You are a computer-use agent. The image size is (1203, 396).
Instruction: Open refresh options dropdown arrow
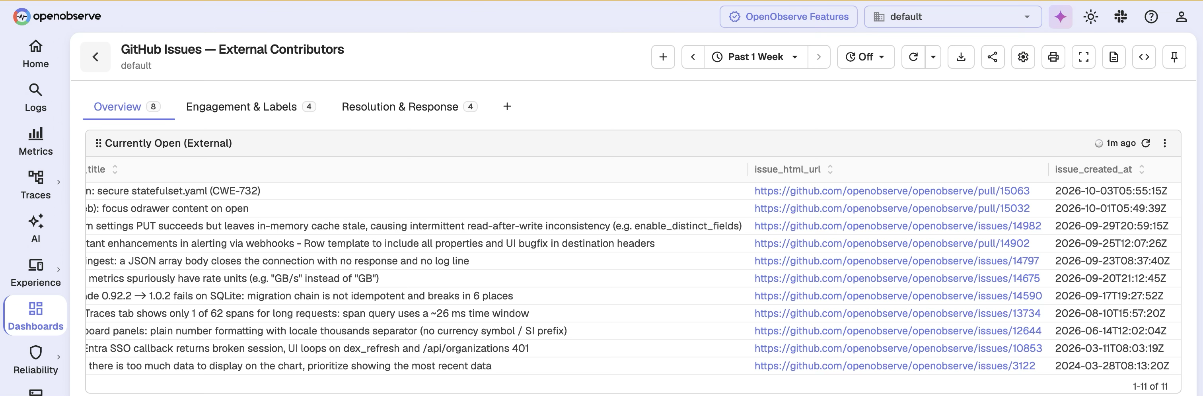coord(933,57)
